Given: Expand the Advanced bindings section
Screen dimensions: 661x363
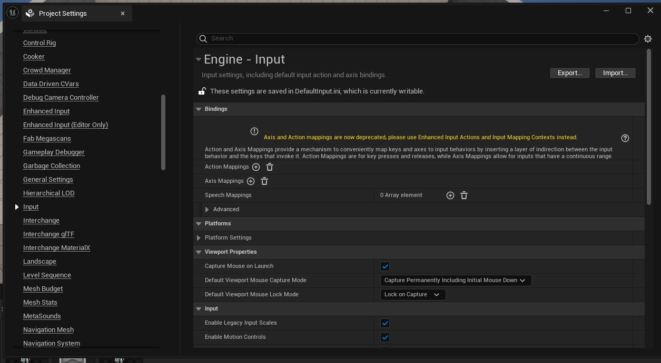Looking at the screenshot, I should pos(207,210).
